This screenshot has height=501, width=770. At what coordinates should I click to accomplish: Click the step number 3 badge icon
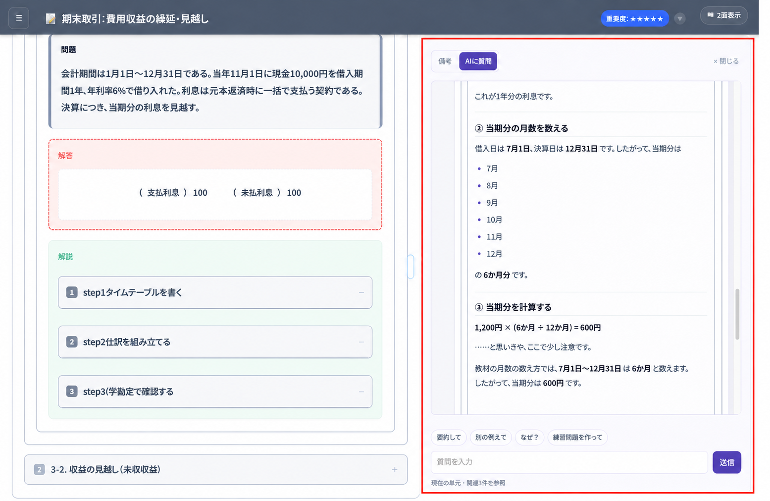click(x=72, y=392)
